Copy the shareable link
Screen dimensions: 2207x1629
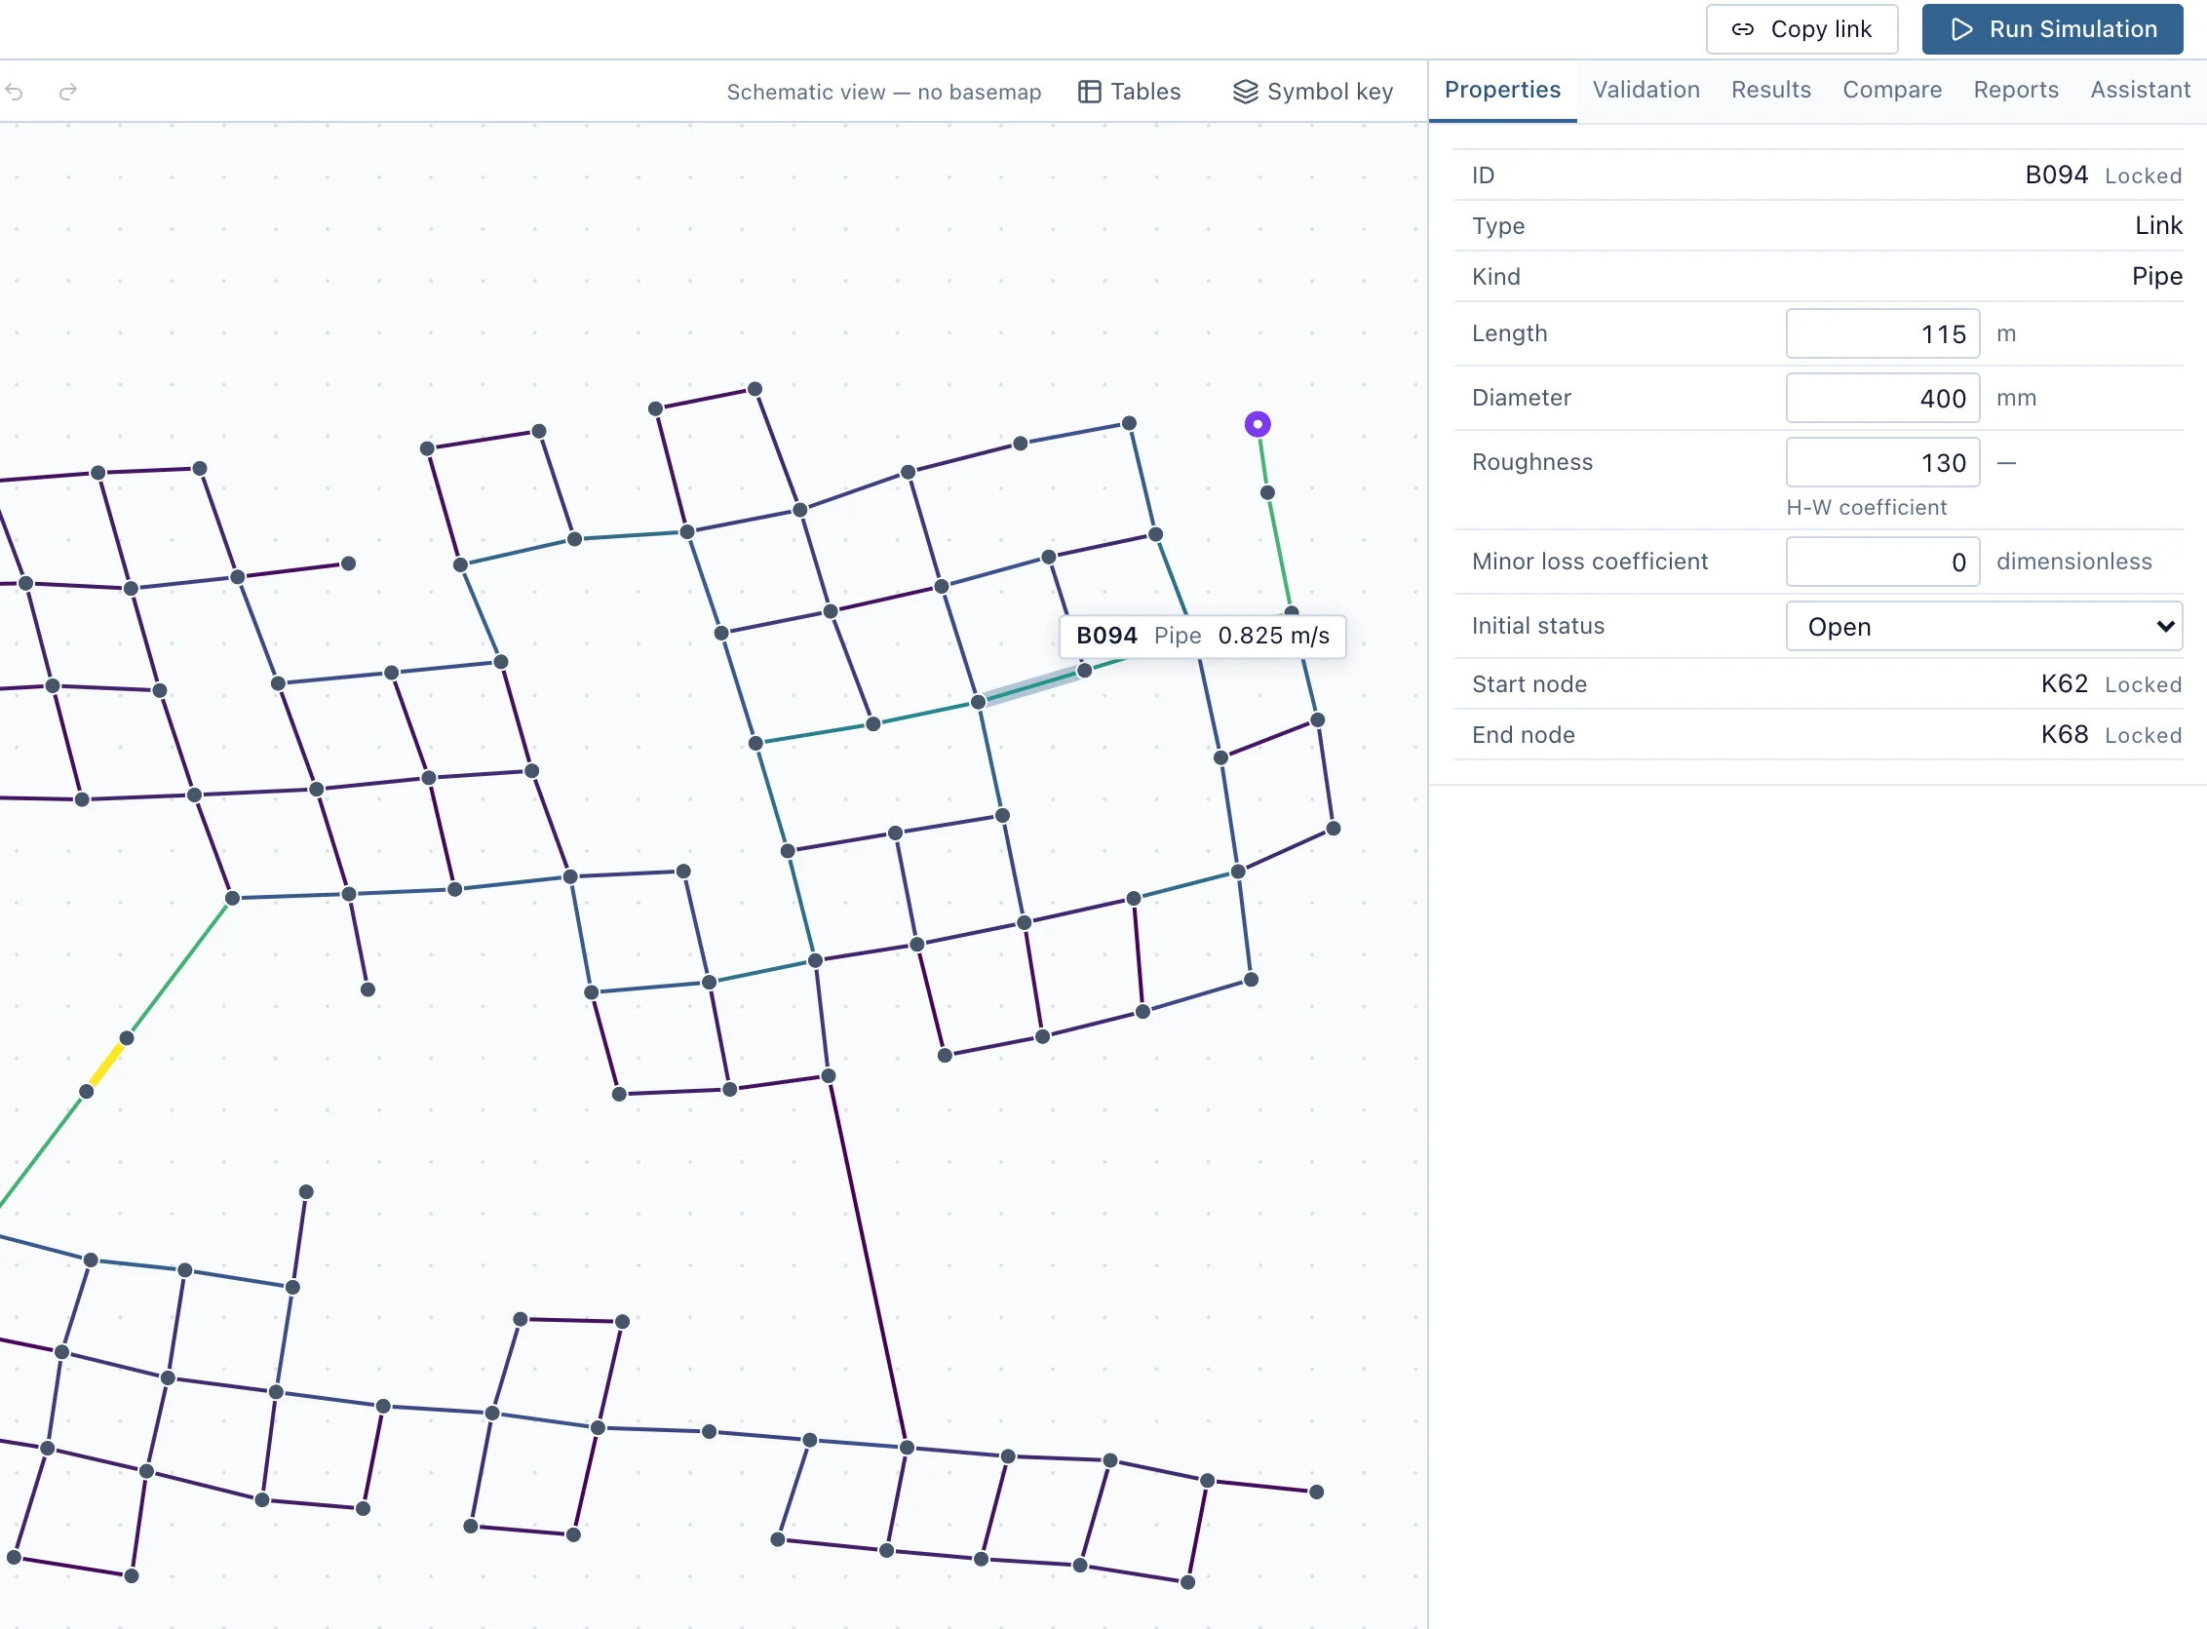click(1801, 29)
